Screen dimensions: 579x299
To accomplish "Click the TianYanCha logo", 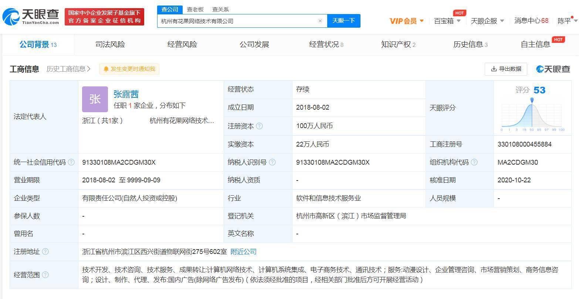I will [31, 17].
